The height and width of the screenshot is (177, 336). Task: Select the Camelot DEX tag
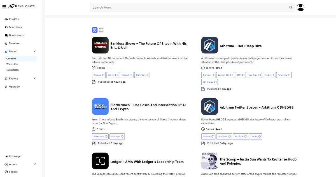point(225,75)
